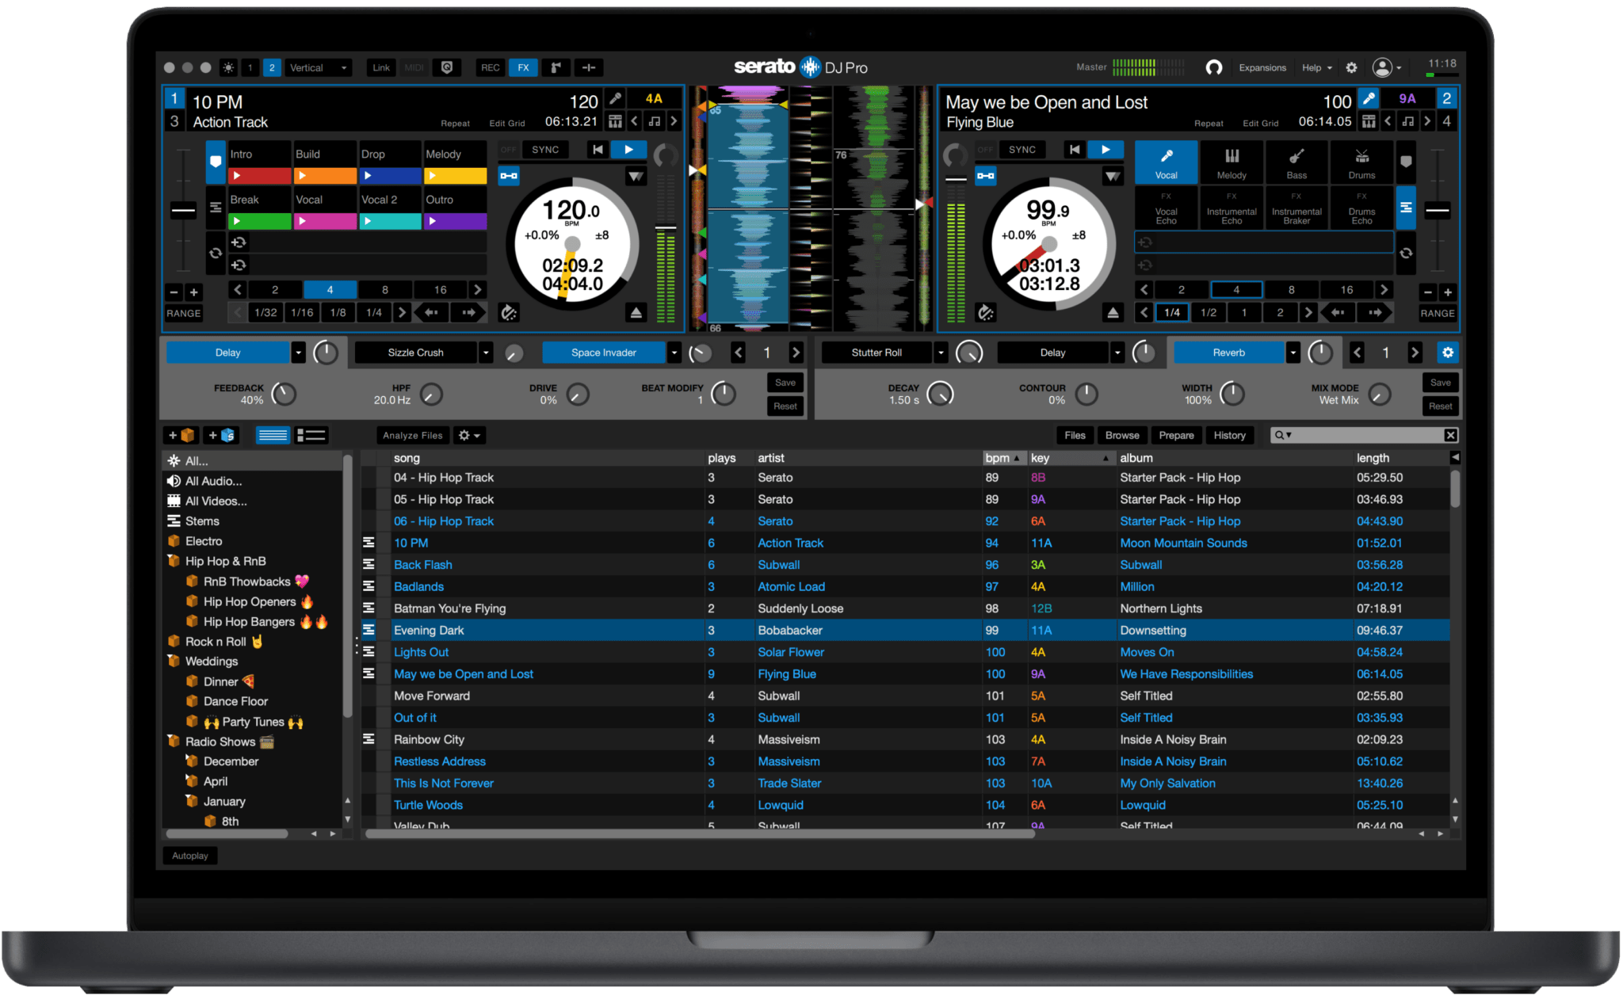Enable Autoplay
This screenshot has width=1623, height=1003.
[x=190, y=856]
